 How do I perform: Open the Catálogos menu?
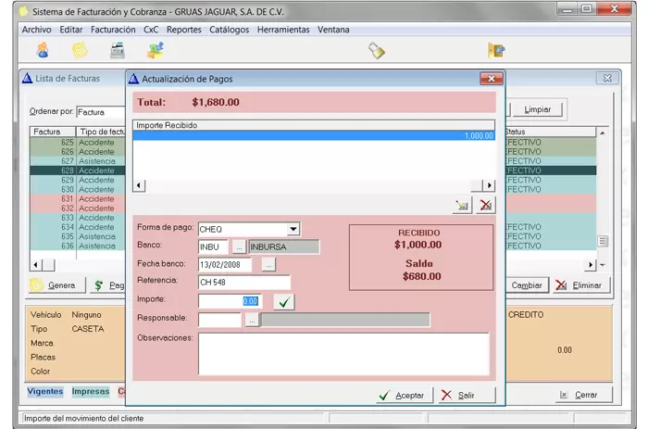[229, 30]
